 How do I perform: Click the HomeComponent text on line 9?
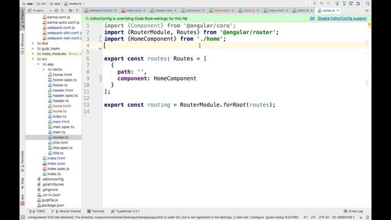[175, 78]
